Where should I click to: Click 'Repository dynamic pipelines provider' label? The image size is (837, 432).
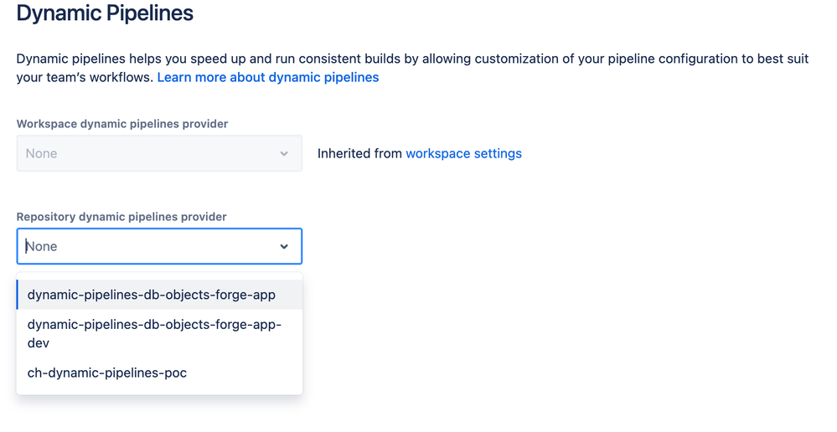pyautogui.click(x=121, y=217)
